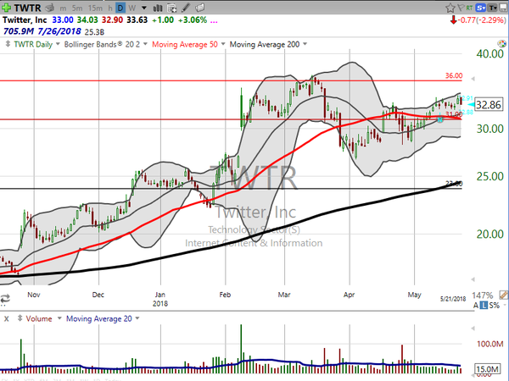Click the blue S button
This screenshot has height=381, width=509.
(481, 7)
